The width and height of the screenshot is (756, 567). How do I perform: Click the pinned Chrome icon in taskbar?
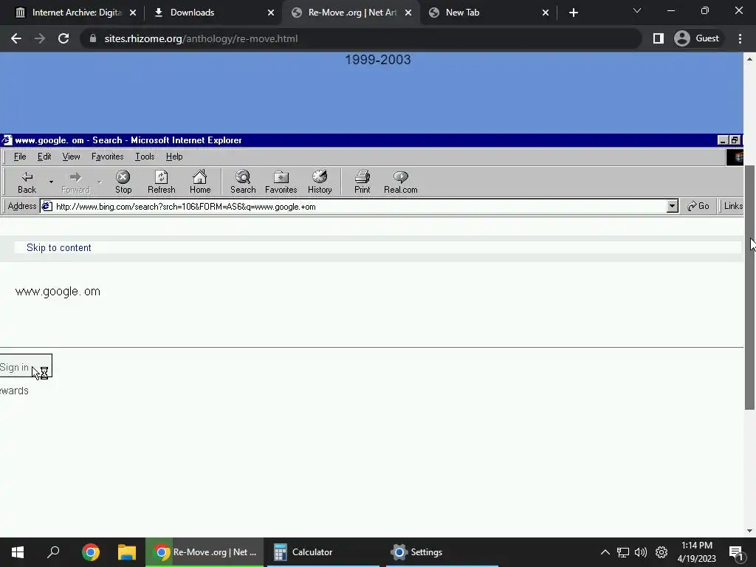pyautogui.click(x=91, y=552)
